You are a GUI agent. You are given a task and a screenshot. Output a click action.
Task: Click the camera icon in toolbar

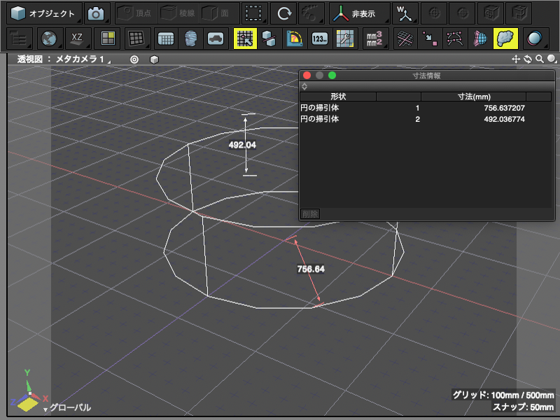pos(96,13)
